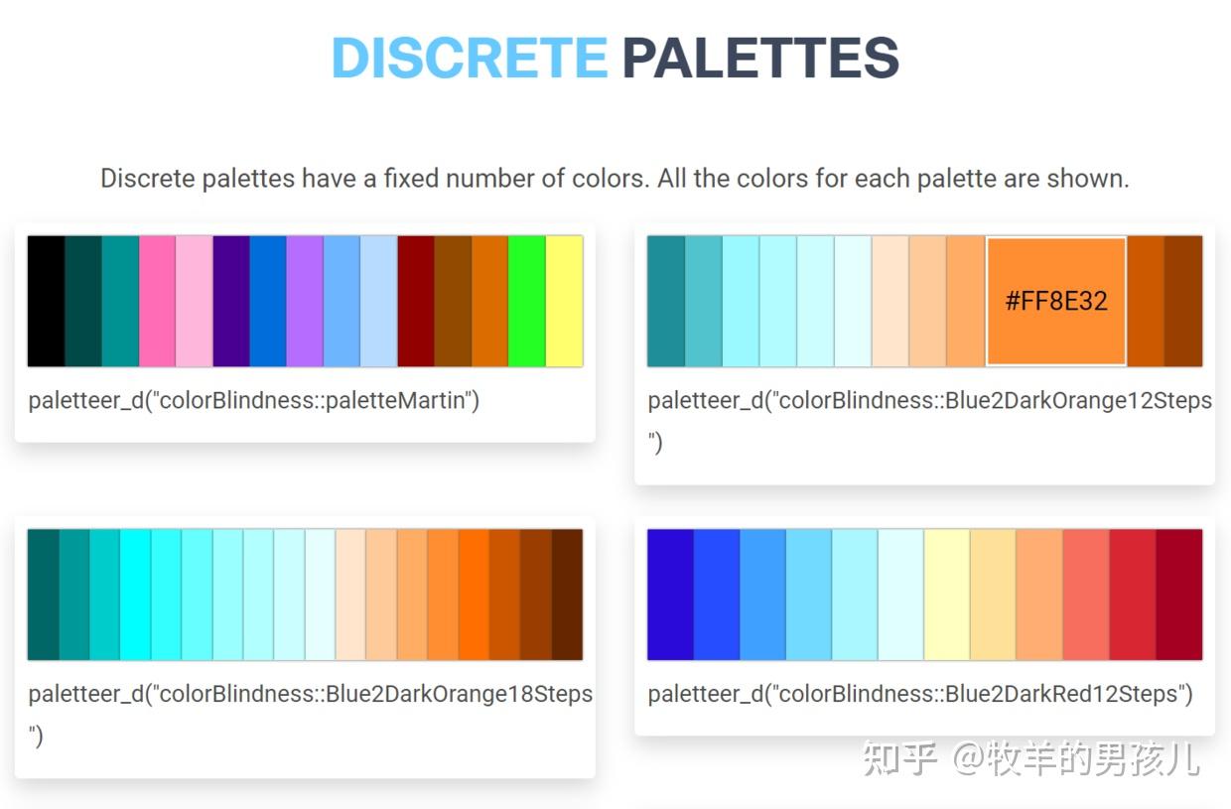This screenshot has width=1231, height=809.
Task: Select the indigo purple swatch in paletteMartin
Action: pyautogui.click(x=231, y=301)
